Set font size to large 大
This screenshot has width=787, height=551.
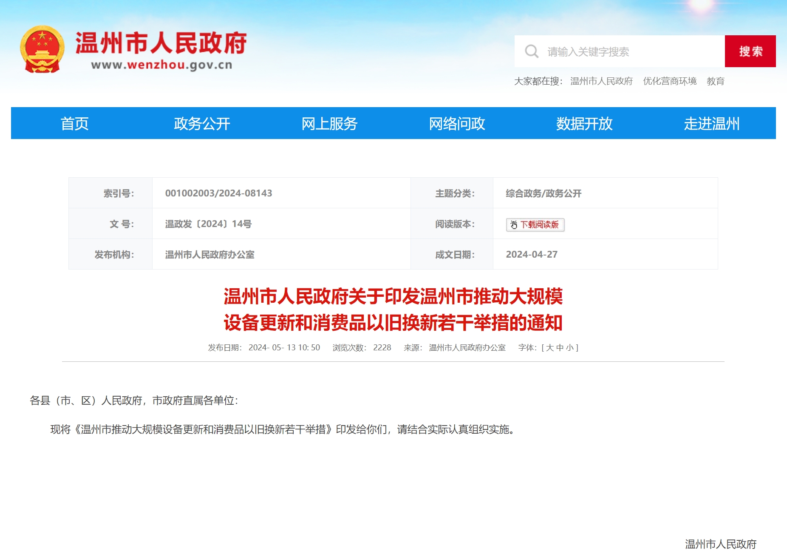[x=550, y=348]
